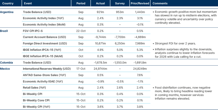Screen dimensions: 218x110
Task: Select the Prior/Revised column header
Action: (x=140, y=4)
